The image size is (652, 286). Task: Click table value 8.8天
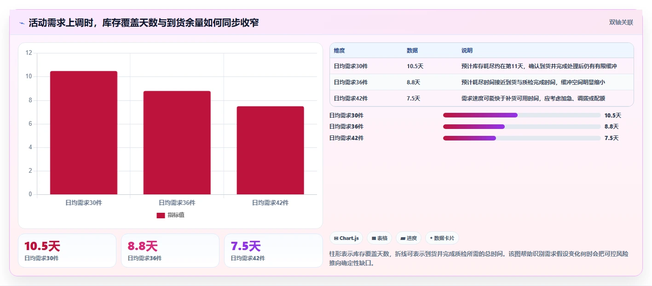coord(414,82)
